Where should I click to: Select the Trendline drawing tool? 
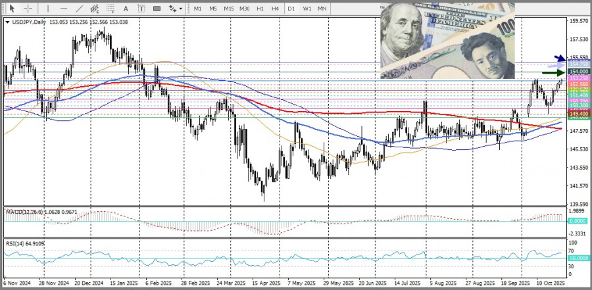[x=80, y=9]
